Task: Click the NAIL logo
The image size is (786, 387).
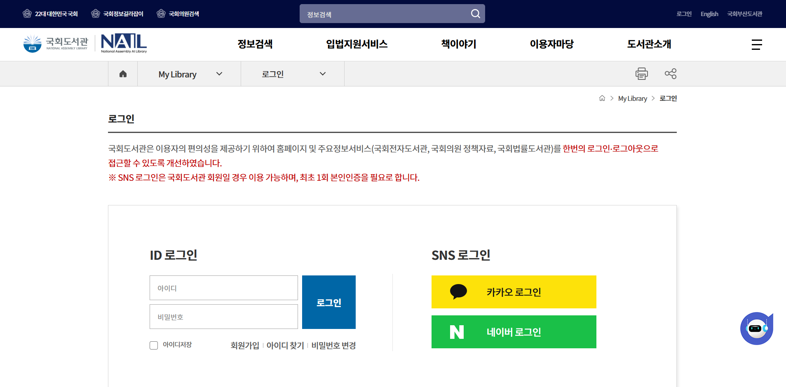Action: [123, 43]
